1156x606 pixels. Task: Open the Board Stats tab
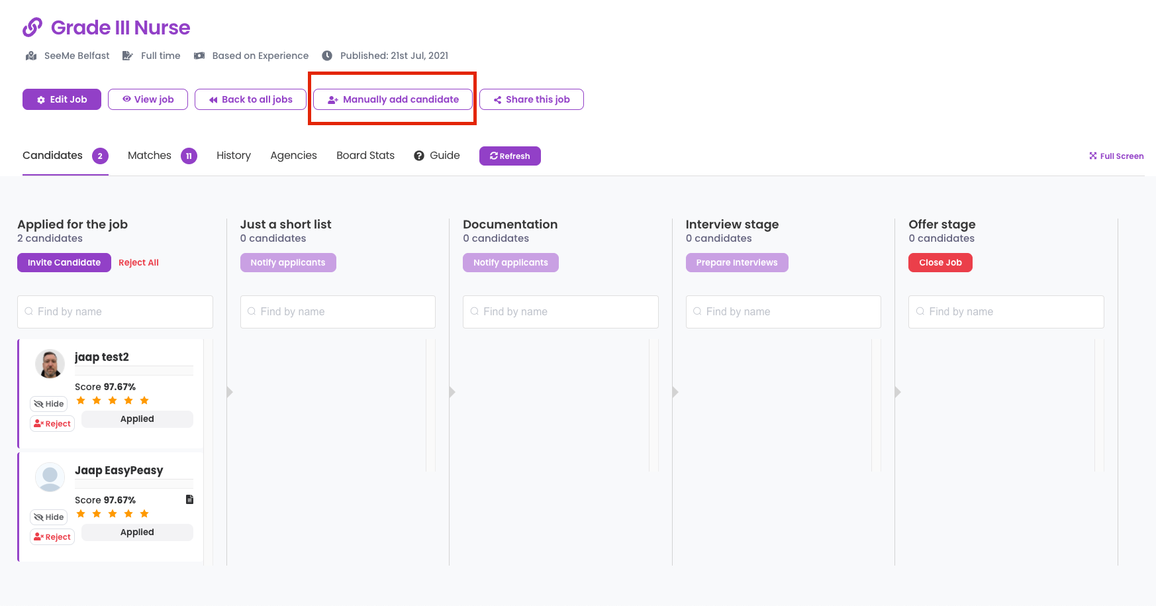tap(365, 156)
